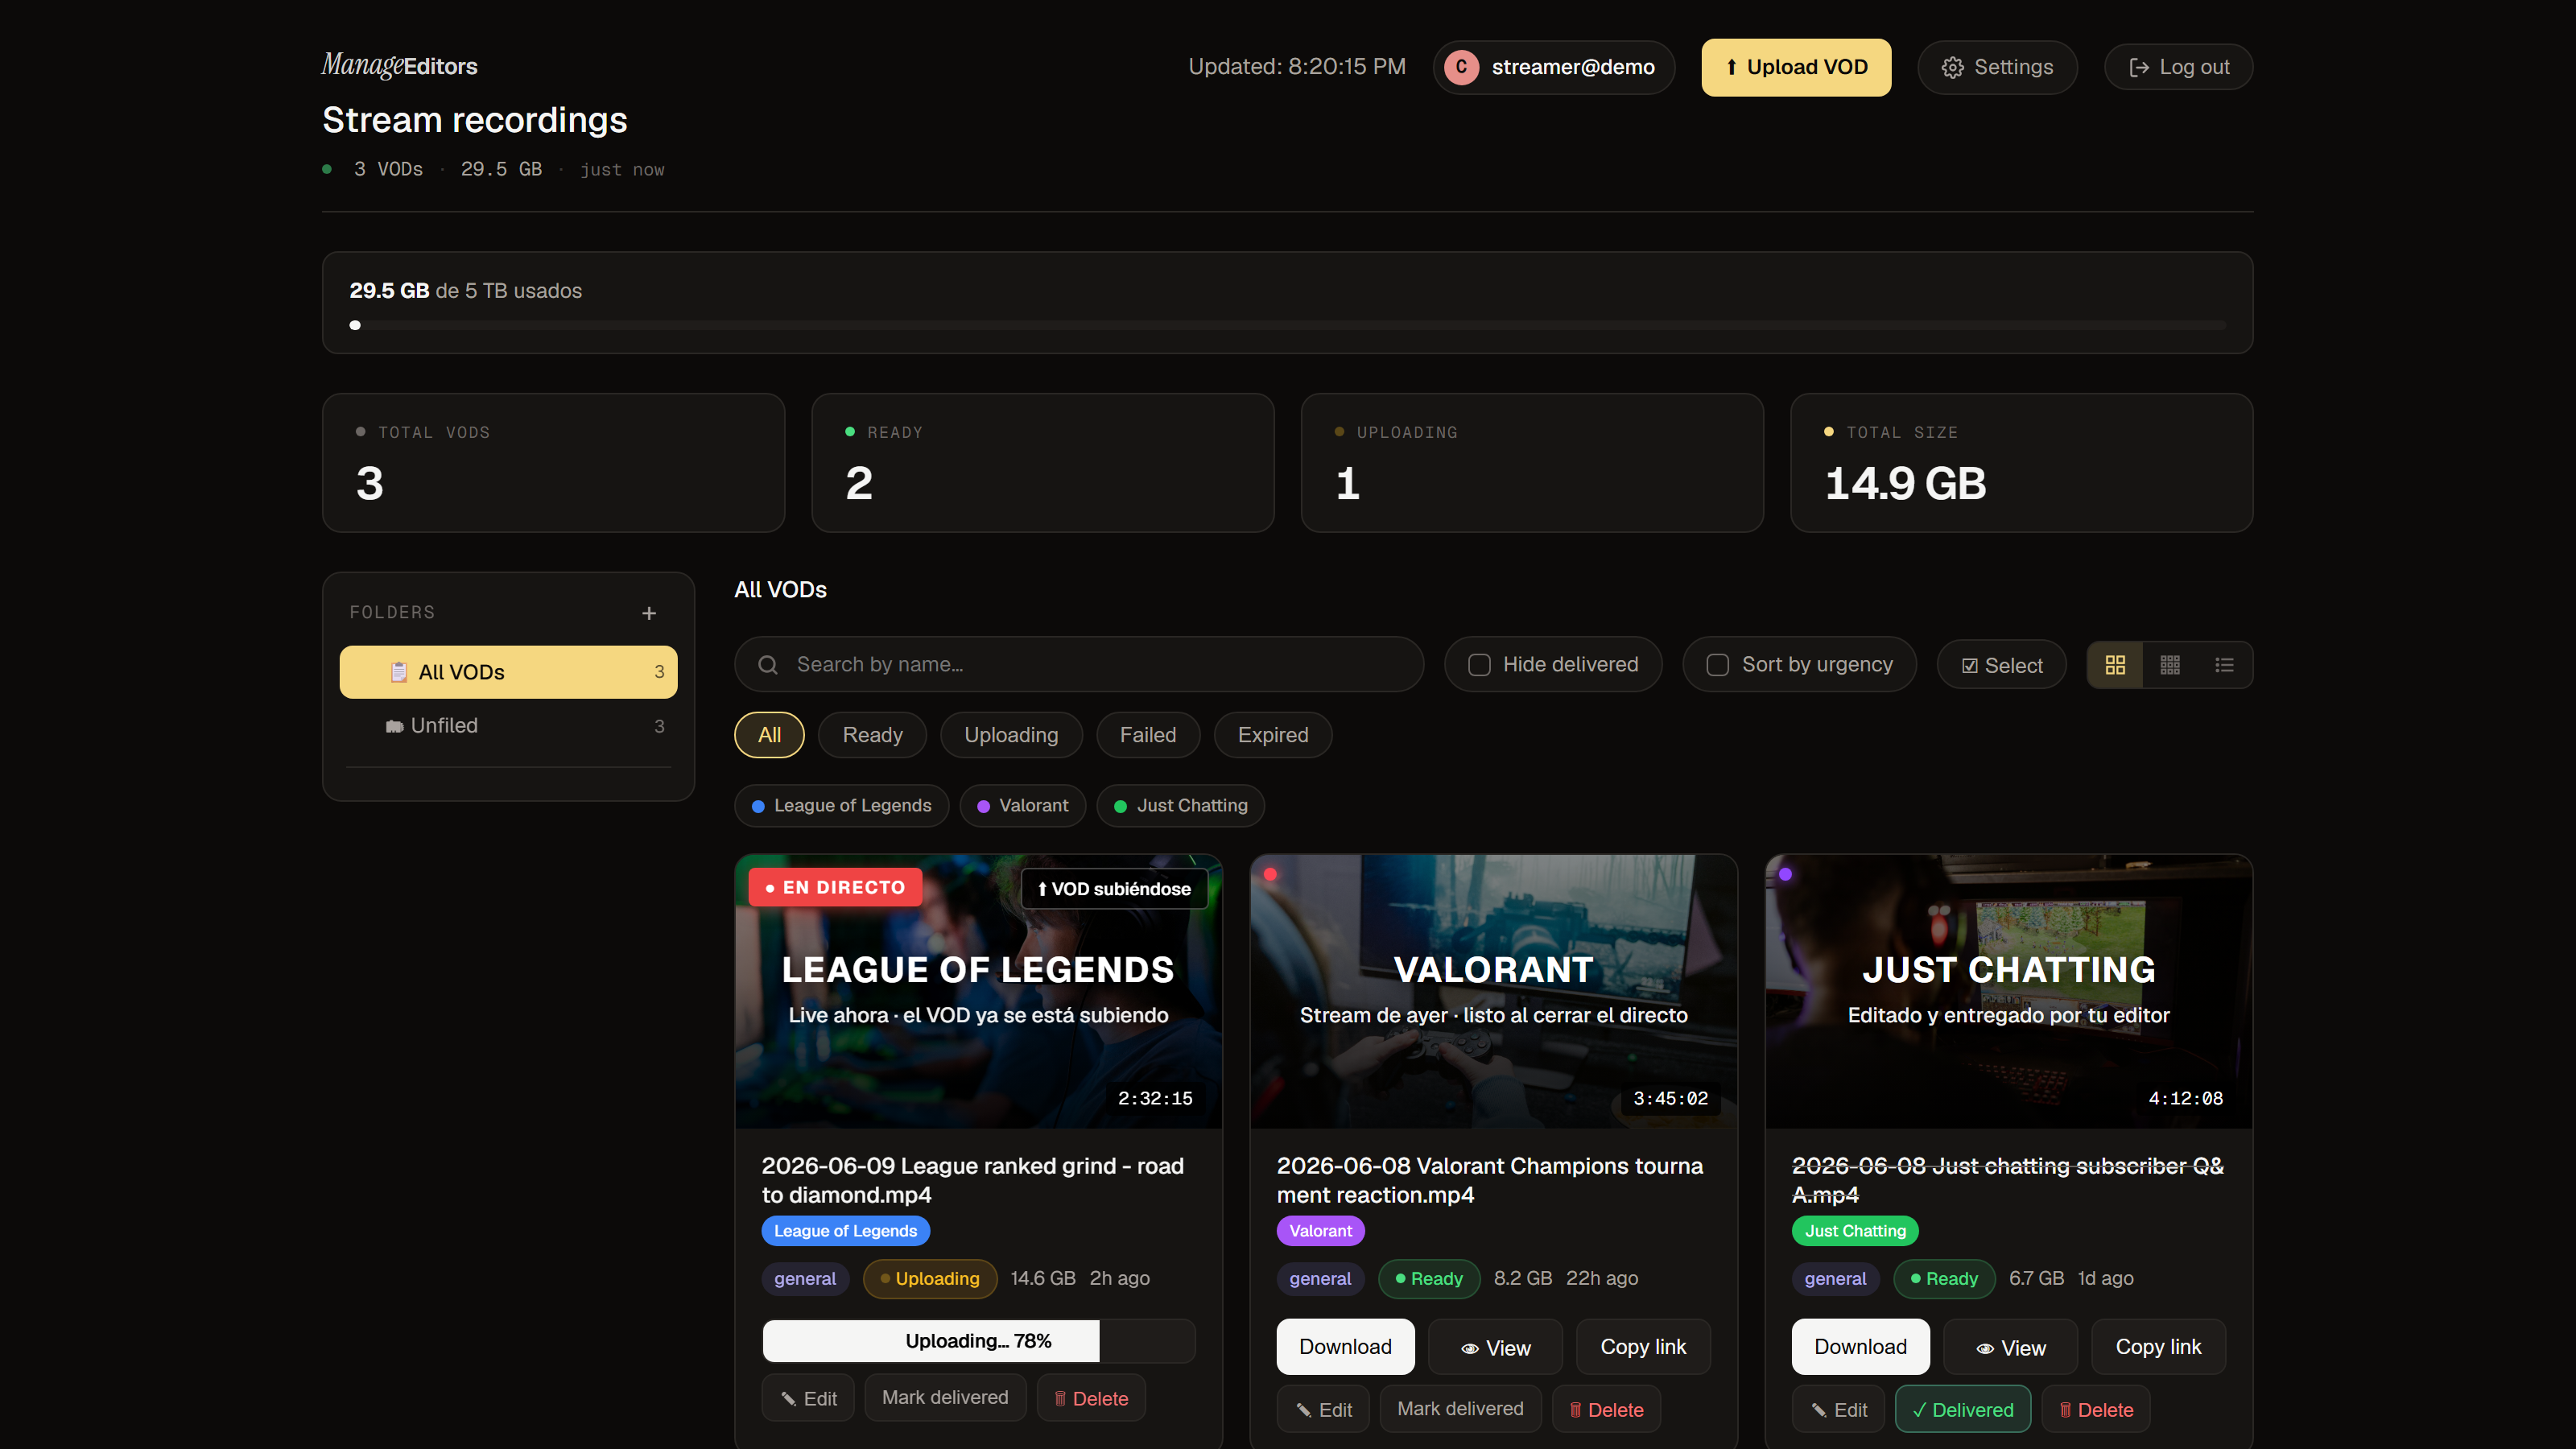Click general label on League card
Image resolution: width=2576 pixels, height=1449 pixels.
coord(805,1279)
